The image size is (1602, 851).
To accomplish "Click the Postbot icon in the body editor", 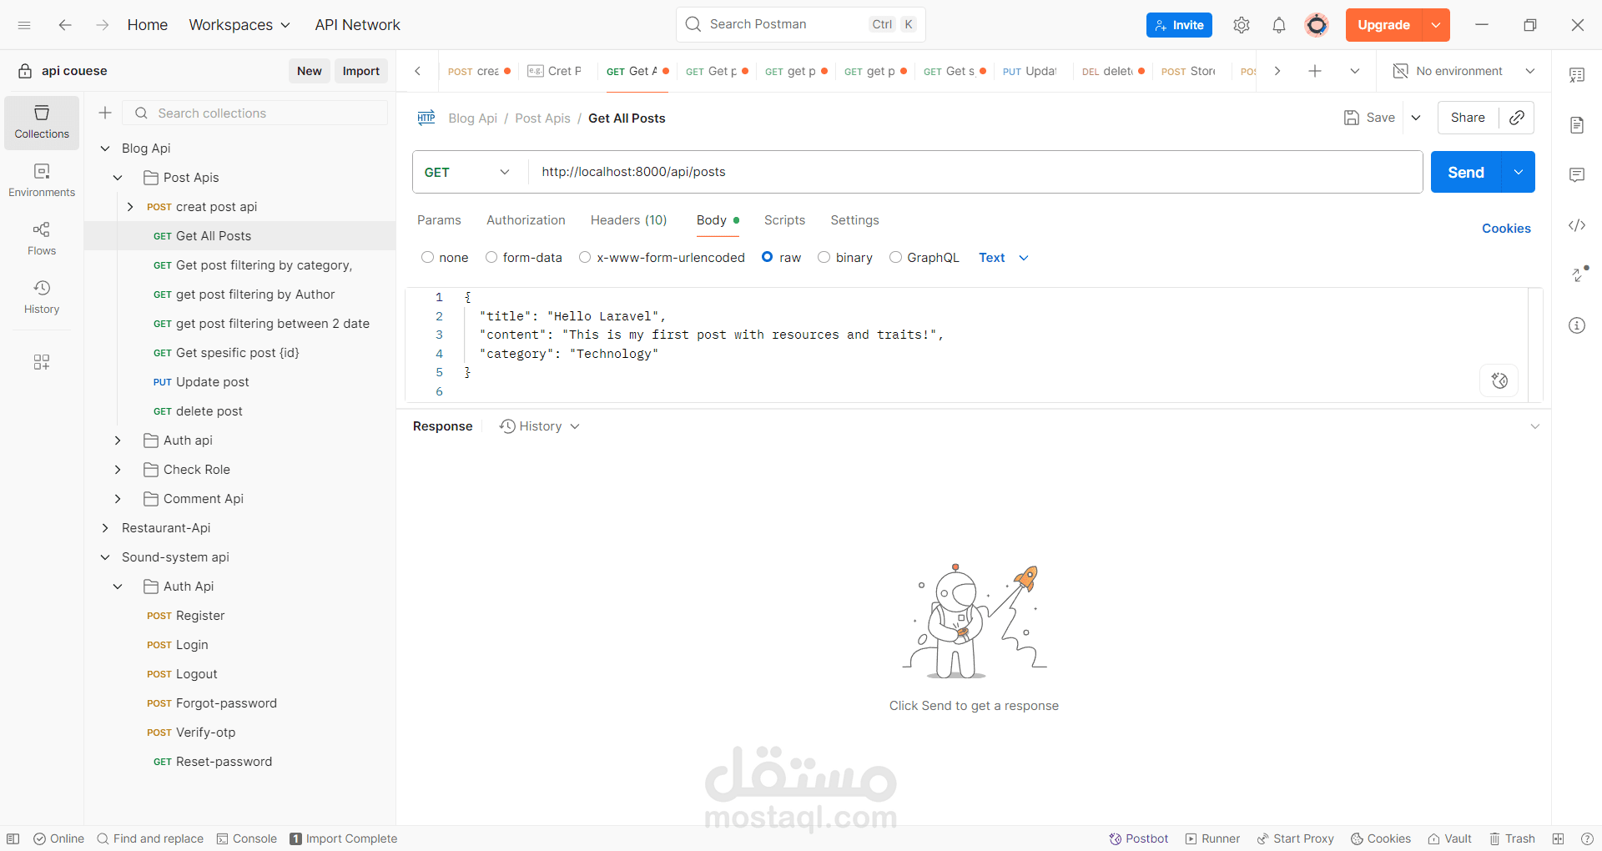I will 1499,380.
